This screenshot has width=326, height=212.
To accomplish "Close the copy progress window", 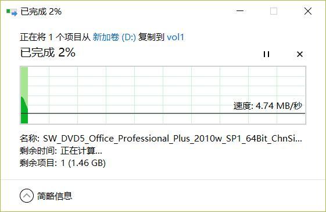I will [308, 11].
